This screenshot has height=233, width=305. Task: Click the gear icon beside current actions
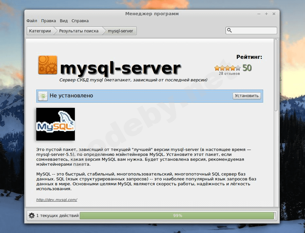coord(31,215)
